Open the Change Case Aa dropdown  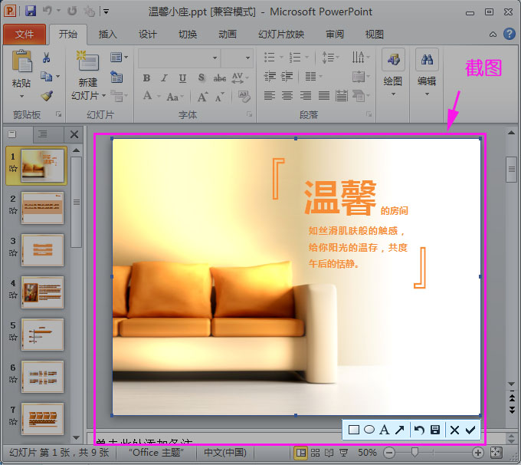175,97
